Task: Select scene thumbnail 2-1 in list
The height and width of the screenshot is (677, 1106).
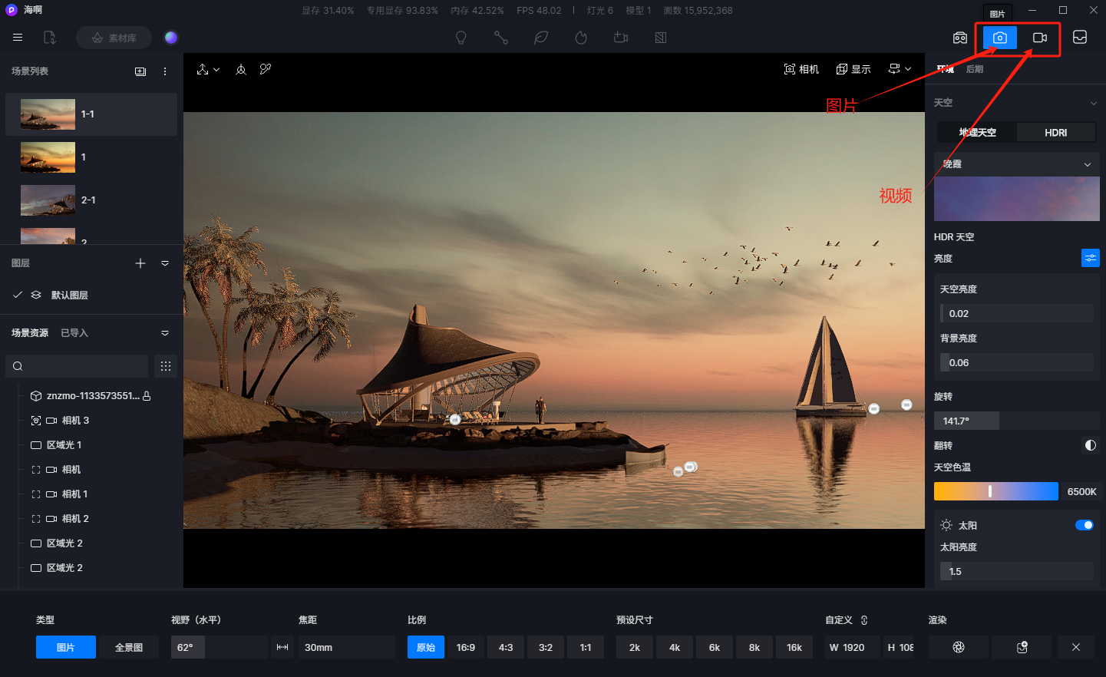Action: point(48,200)
